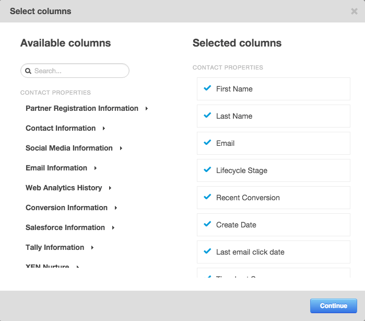Viewport: 365px width, 321px height.
Task: Uncheck the Lifecycle Stage column
Action: point(207,170)
